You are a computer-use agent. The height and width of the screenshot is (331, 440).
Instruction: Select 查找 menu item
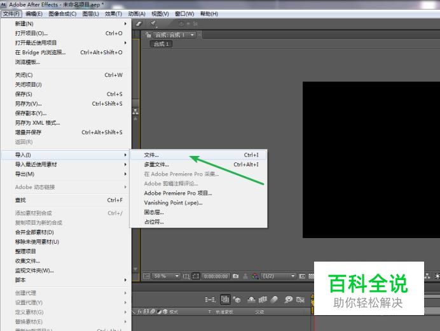67,200
